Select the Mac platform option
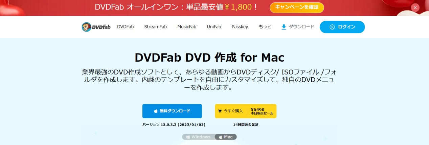Image resolution: width=429 pixels, height=145 pixels. [x=226, y=137]
